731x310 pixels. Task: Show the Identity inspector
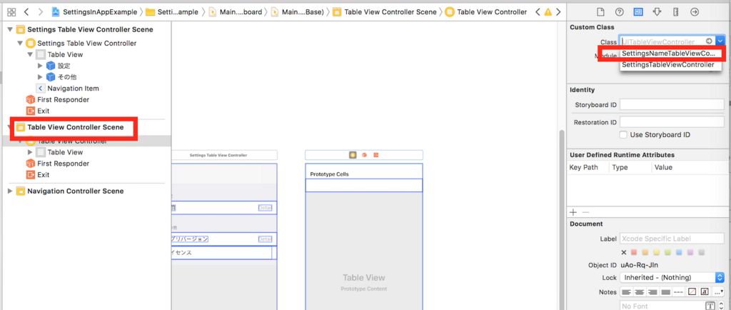pyautogui.click(x=637, y=12)
